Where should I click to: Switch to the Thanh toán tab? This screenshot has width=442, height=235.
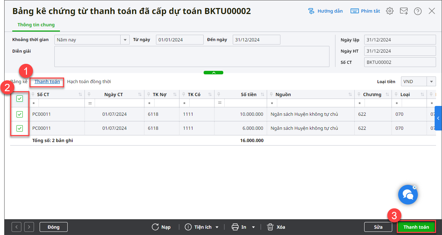47,82
